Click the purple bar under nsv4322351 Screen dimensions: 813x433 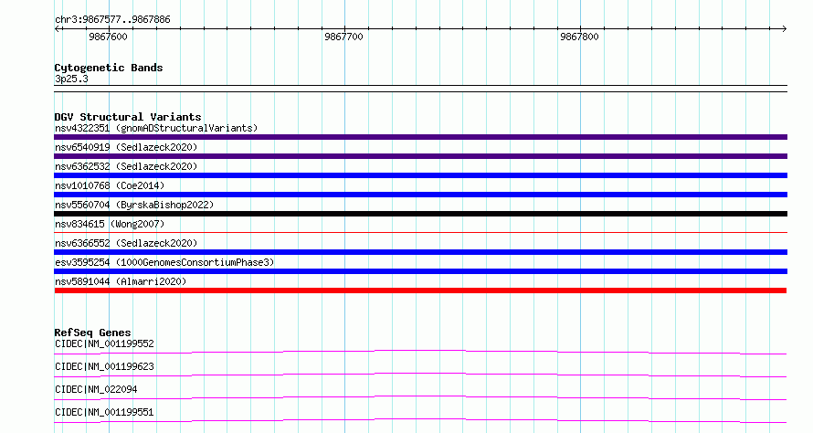pyautogui.click(x=420, y=137)
